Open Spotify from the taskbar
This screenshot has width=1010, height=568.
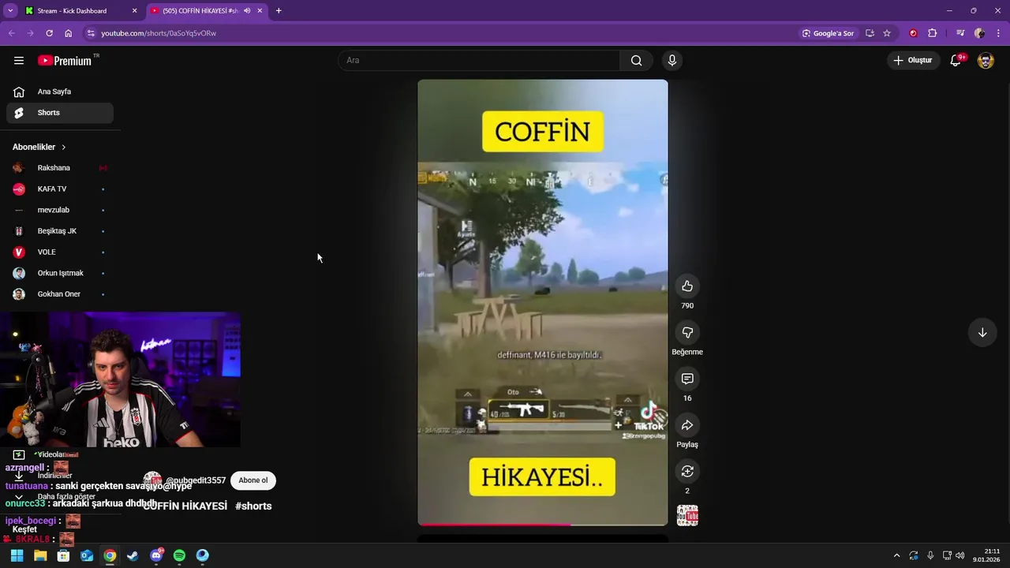tap(179, 555)
